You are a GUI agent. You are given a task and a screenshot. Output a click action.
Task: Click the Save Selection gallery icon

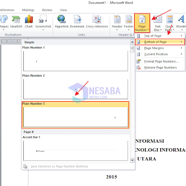pyautogui.click(x=25, y=166)
